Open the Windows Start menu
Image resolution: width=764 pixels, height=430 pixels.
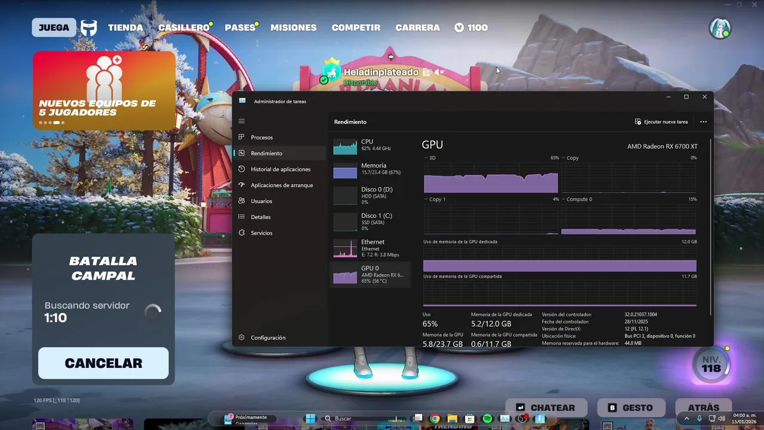coord(310,419)
